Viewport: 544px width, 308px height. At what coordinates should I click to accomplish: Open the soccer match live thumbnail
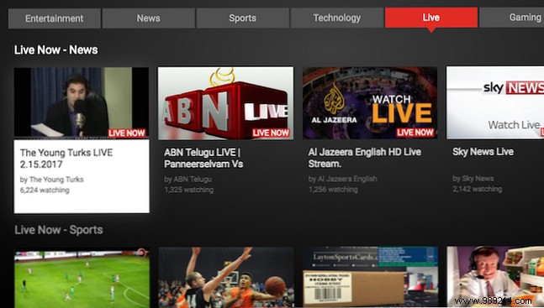coord(82,278)
